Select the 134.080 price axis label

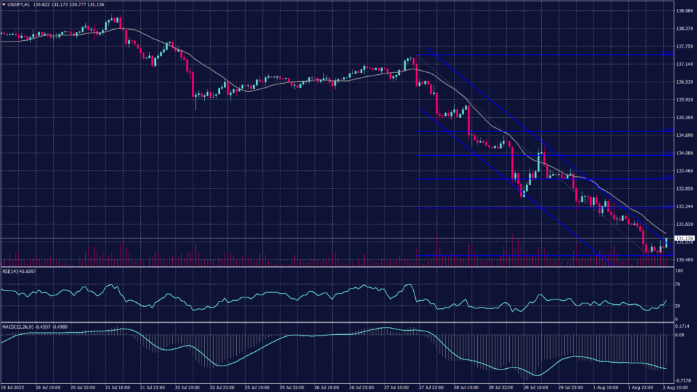684,153
